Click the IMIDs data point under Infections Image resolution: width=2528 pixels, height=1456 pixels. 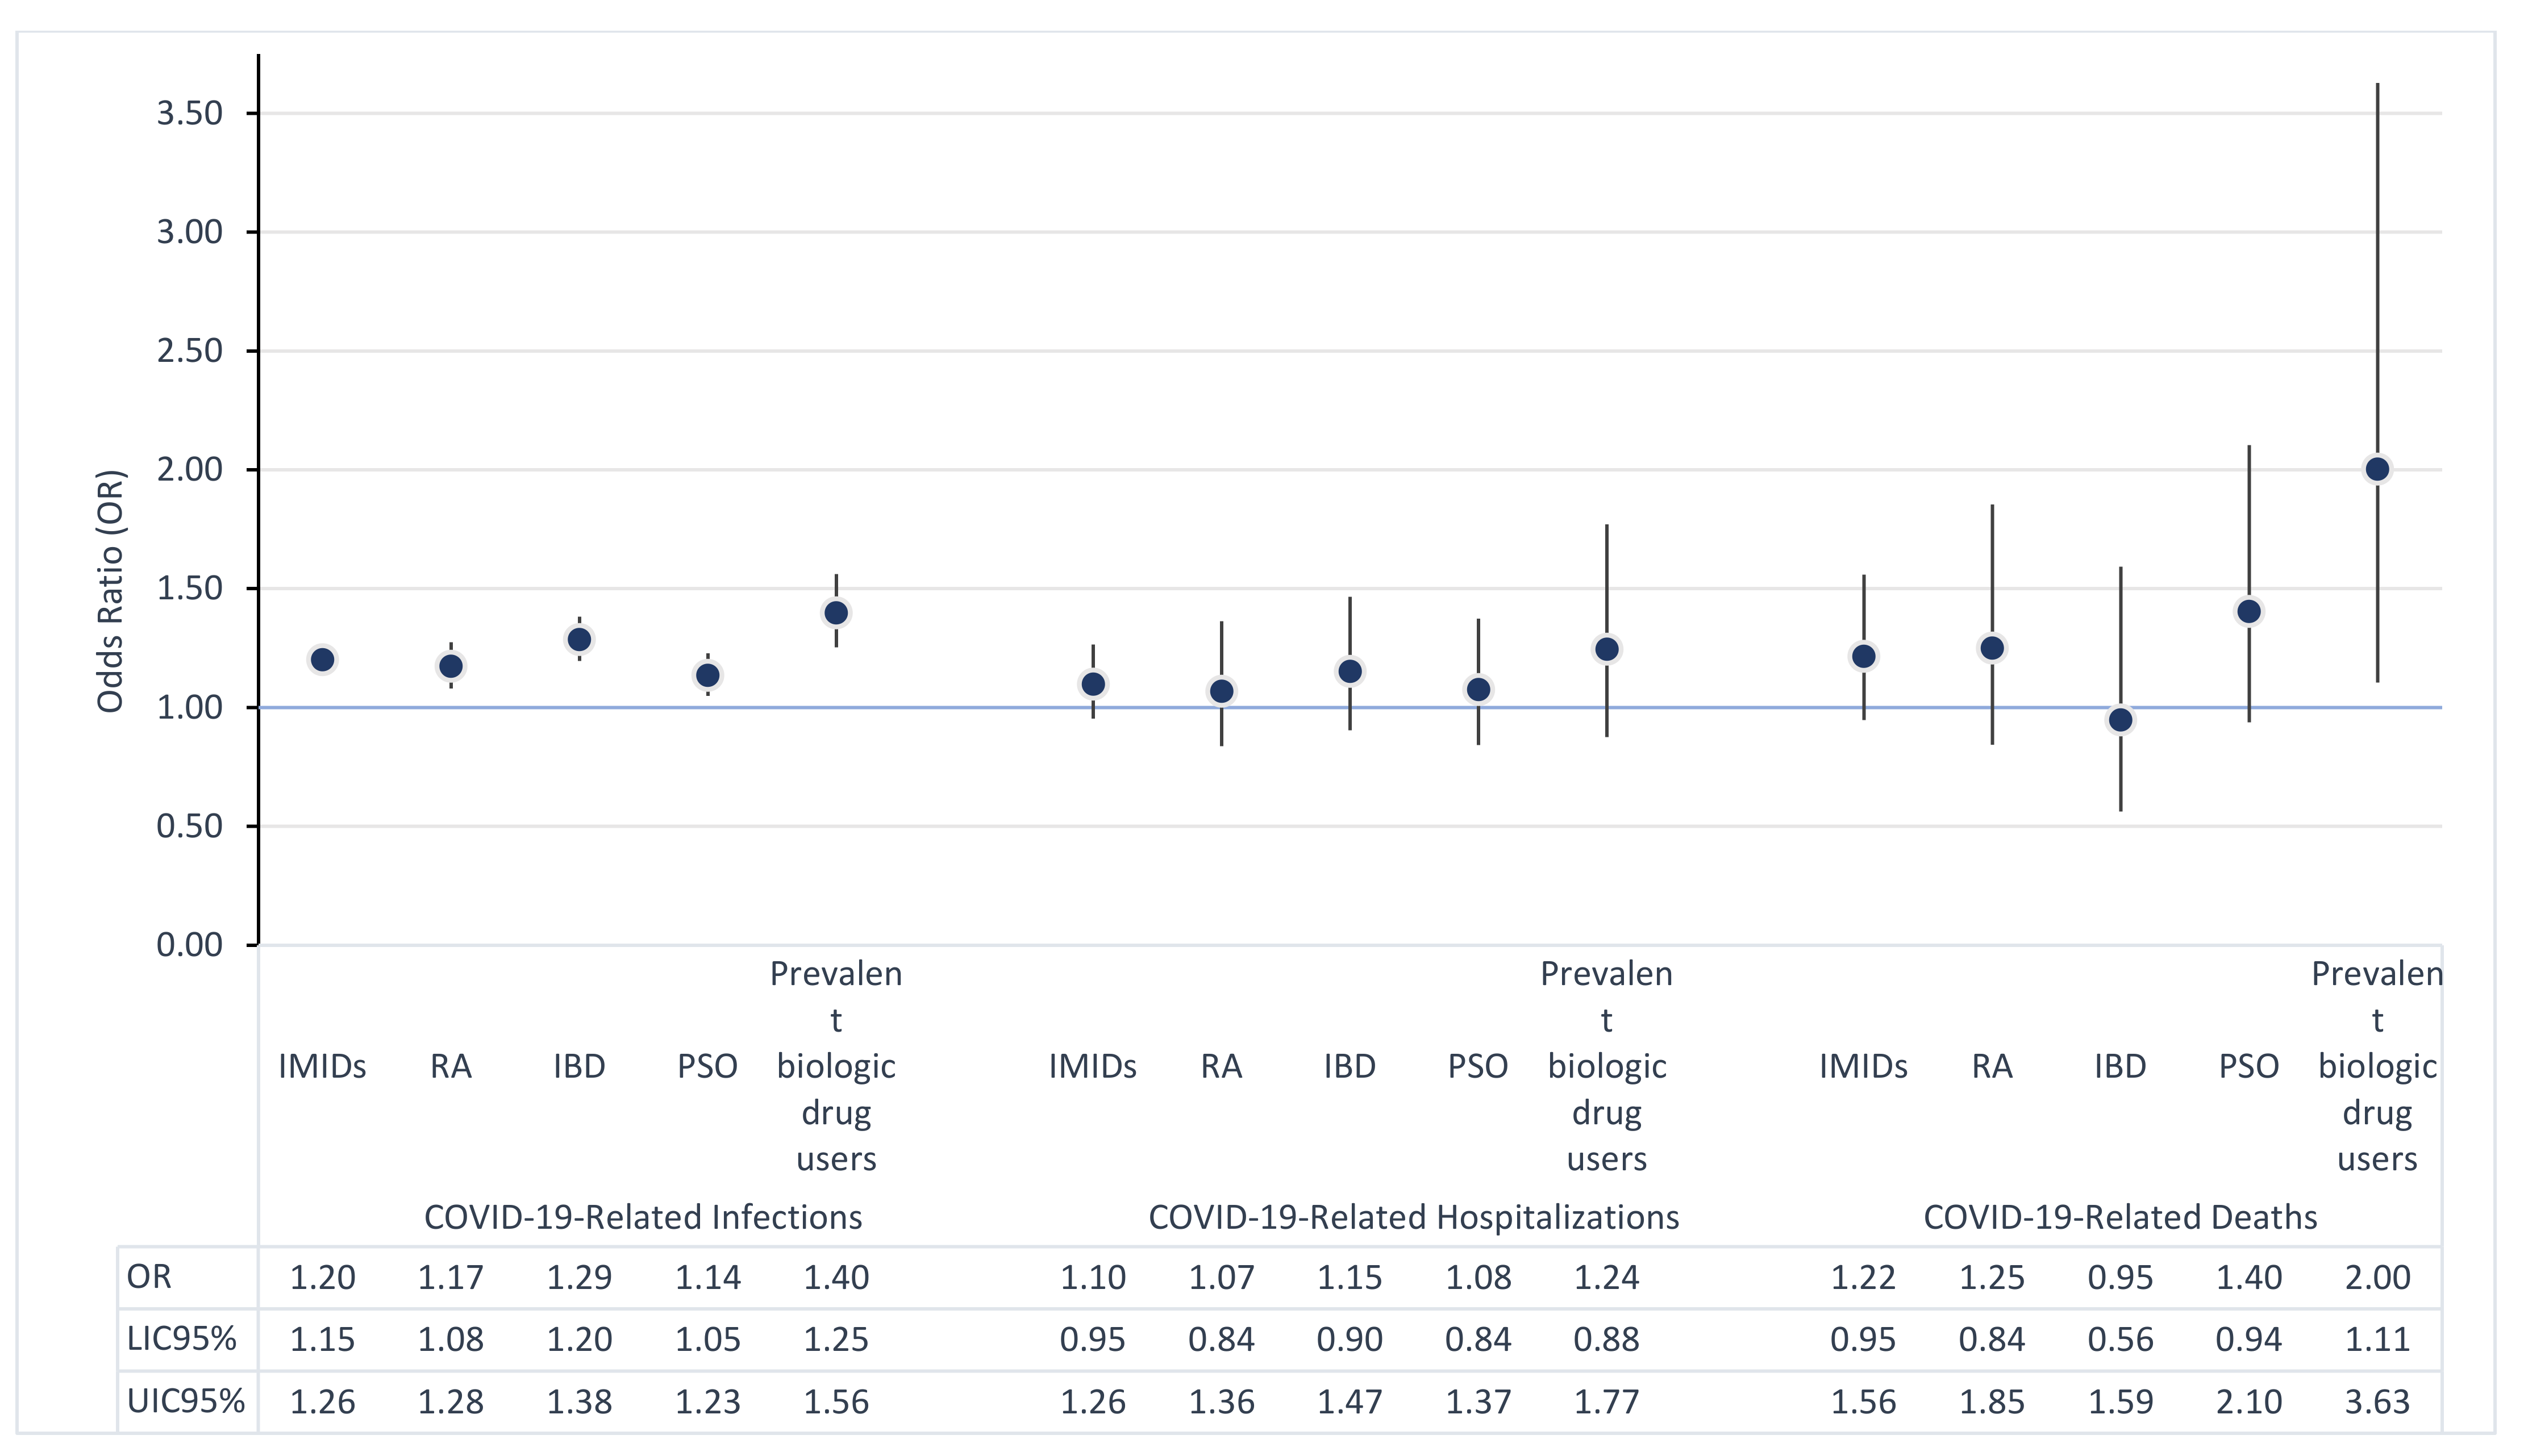click(x=322, y=660)
